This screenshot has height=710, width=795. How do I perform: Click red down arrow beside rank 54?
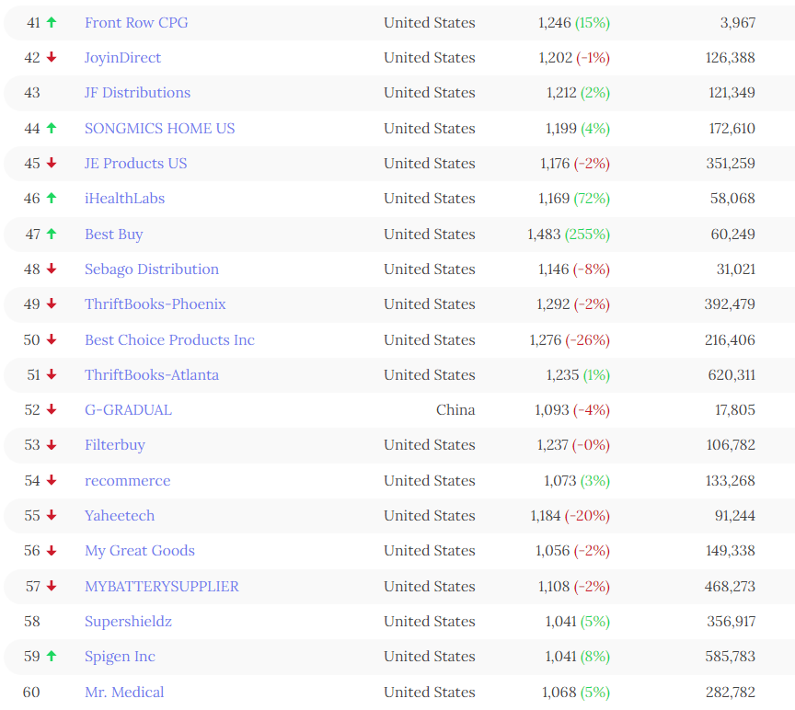(52, 480)
